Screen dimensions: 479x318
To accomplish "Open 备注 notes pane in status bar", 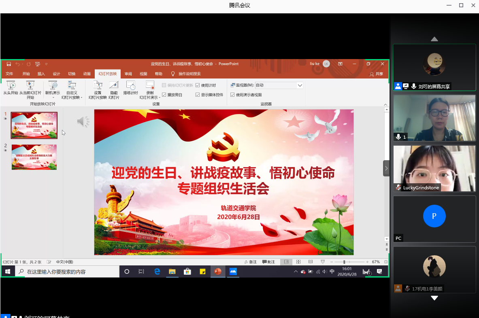I will [250, 262].
